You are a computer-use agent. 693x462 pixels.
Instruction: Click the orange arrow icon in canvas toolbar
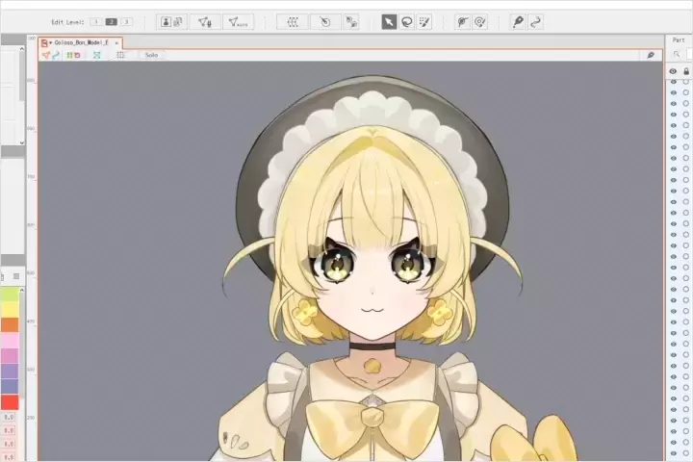click(x=46, y=55)
